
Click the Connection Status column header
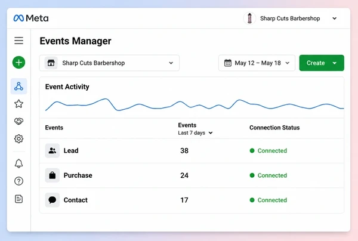(x=274, y=128)
